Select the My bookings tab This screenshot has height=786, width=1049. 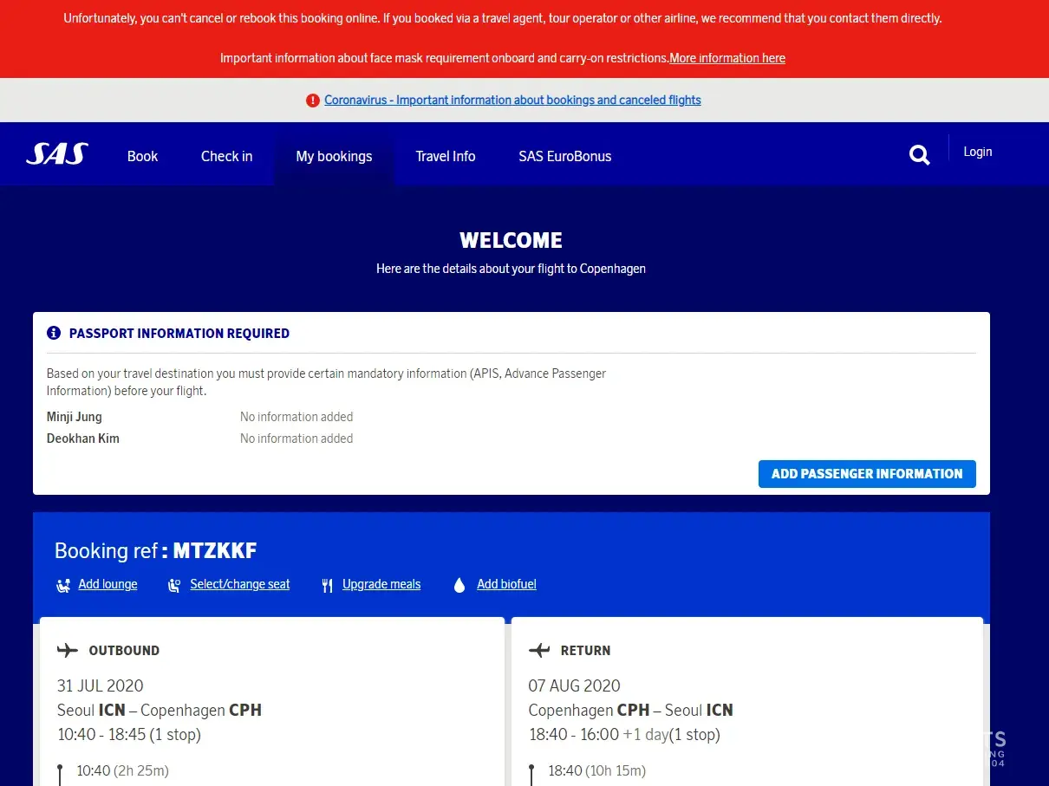(x=334, y=156)
